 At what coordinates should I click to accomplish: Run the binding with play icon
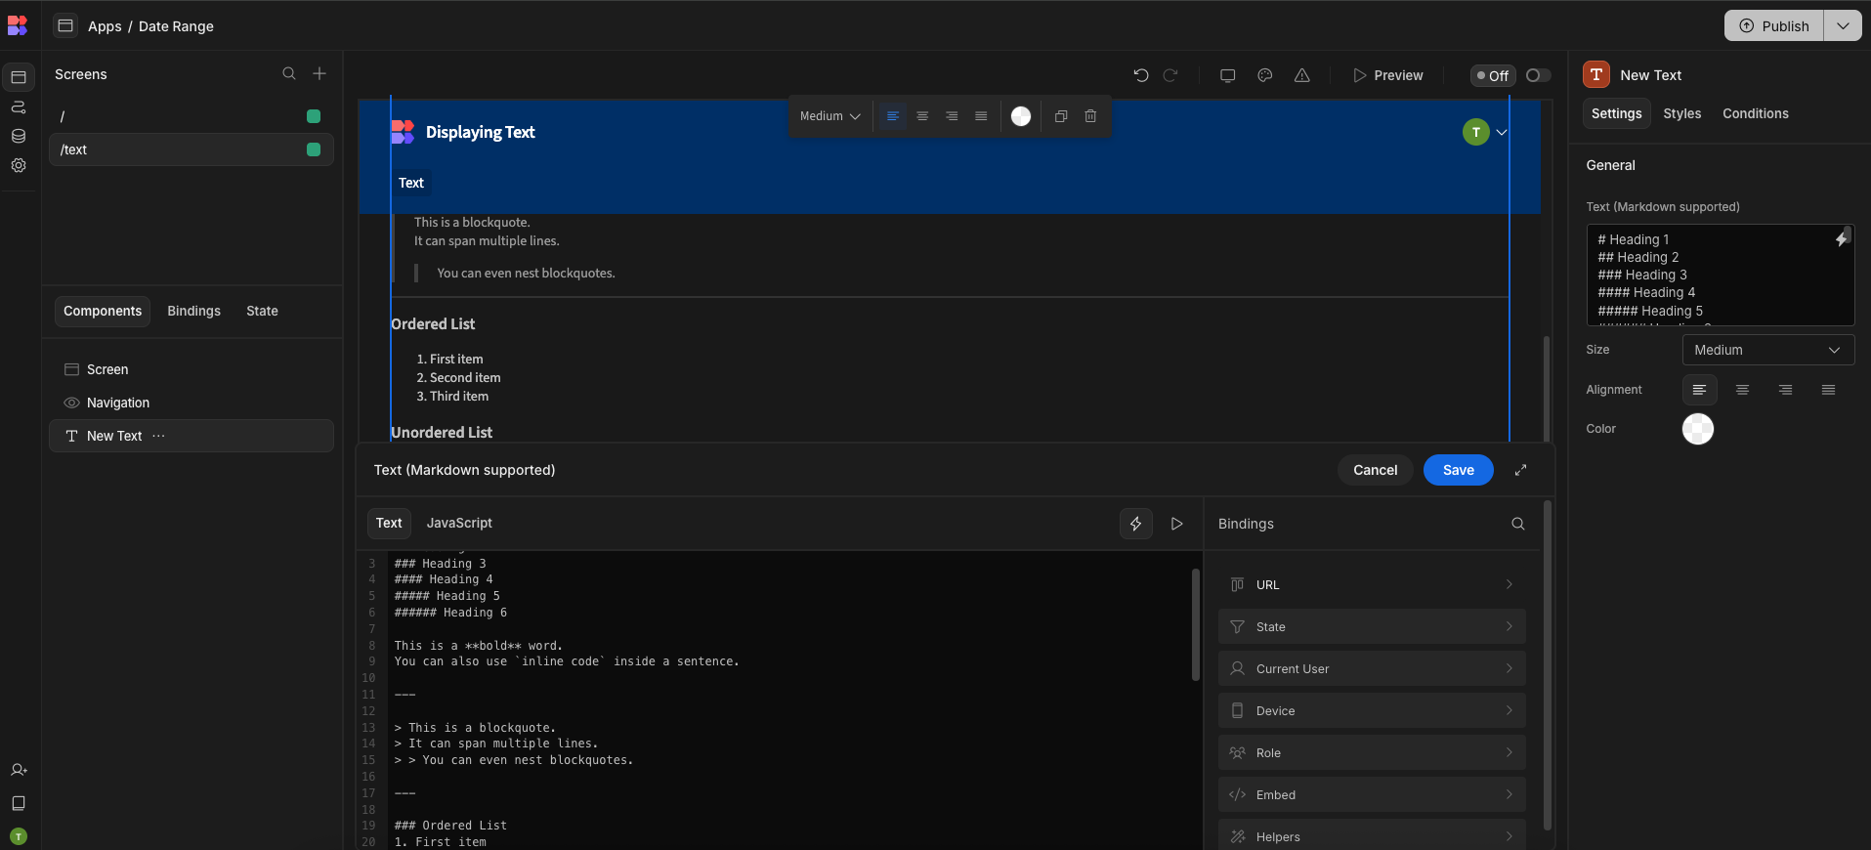[1177, 524]
